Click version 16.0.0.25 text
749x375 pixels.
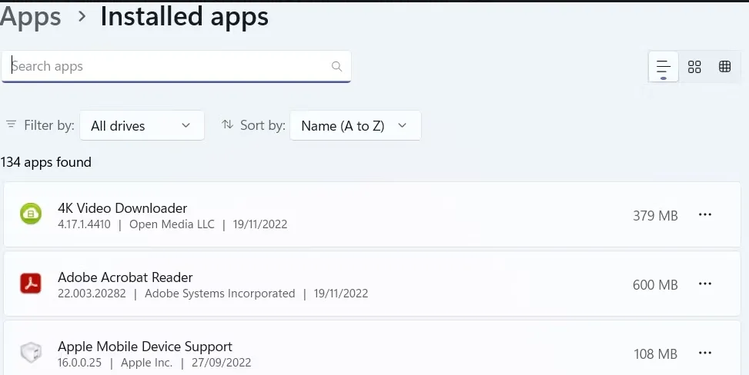(80, 363)
